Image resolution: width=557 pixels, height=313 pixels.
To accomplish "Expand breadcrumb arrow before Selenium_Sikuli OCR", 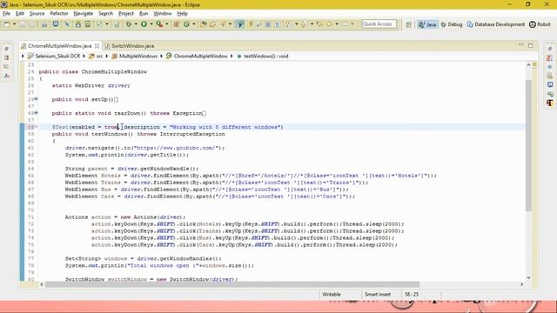I will [x=23, y=56].
